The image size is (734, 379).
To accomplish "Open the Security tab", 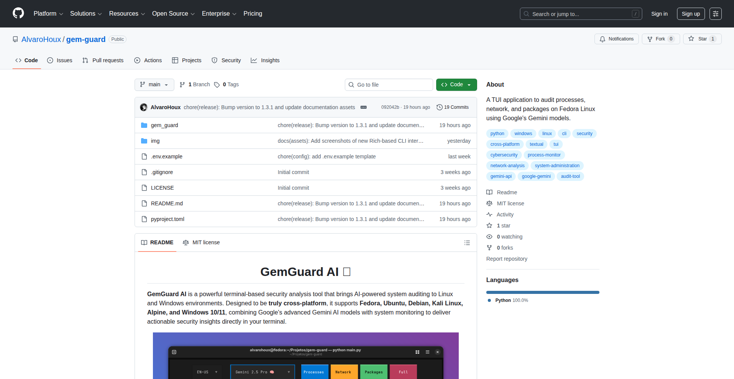I will 226,60.
